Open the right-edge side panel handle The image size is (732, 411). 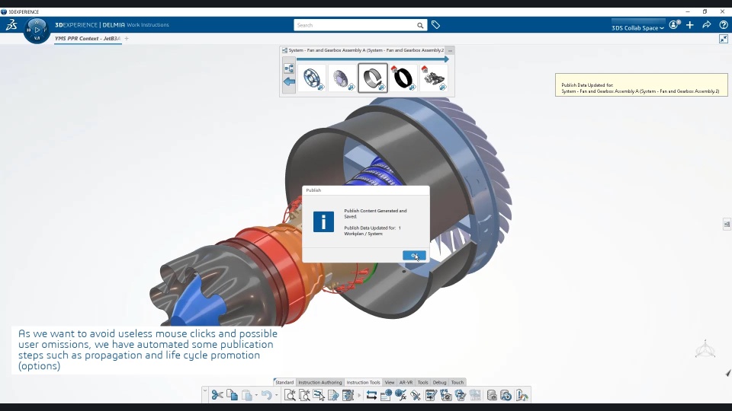727,224
